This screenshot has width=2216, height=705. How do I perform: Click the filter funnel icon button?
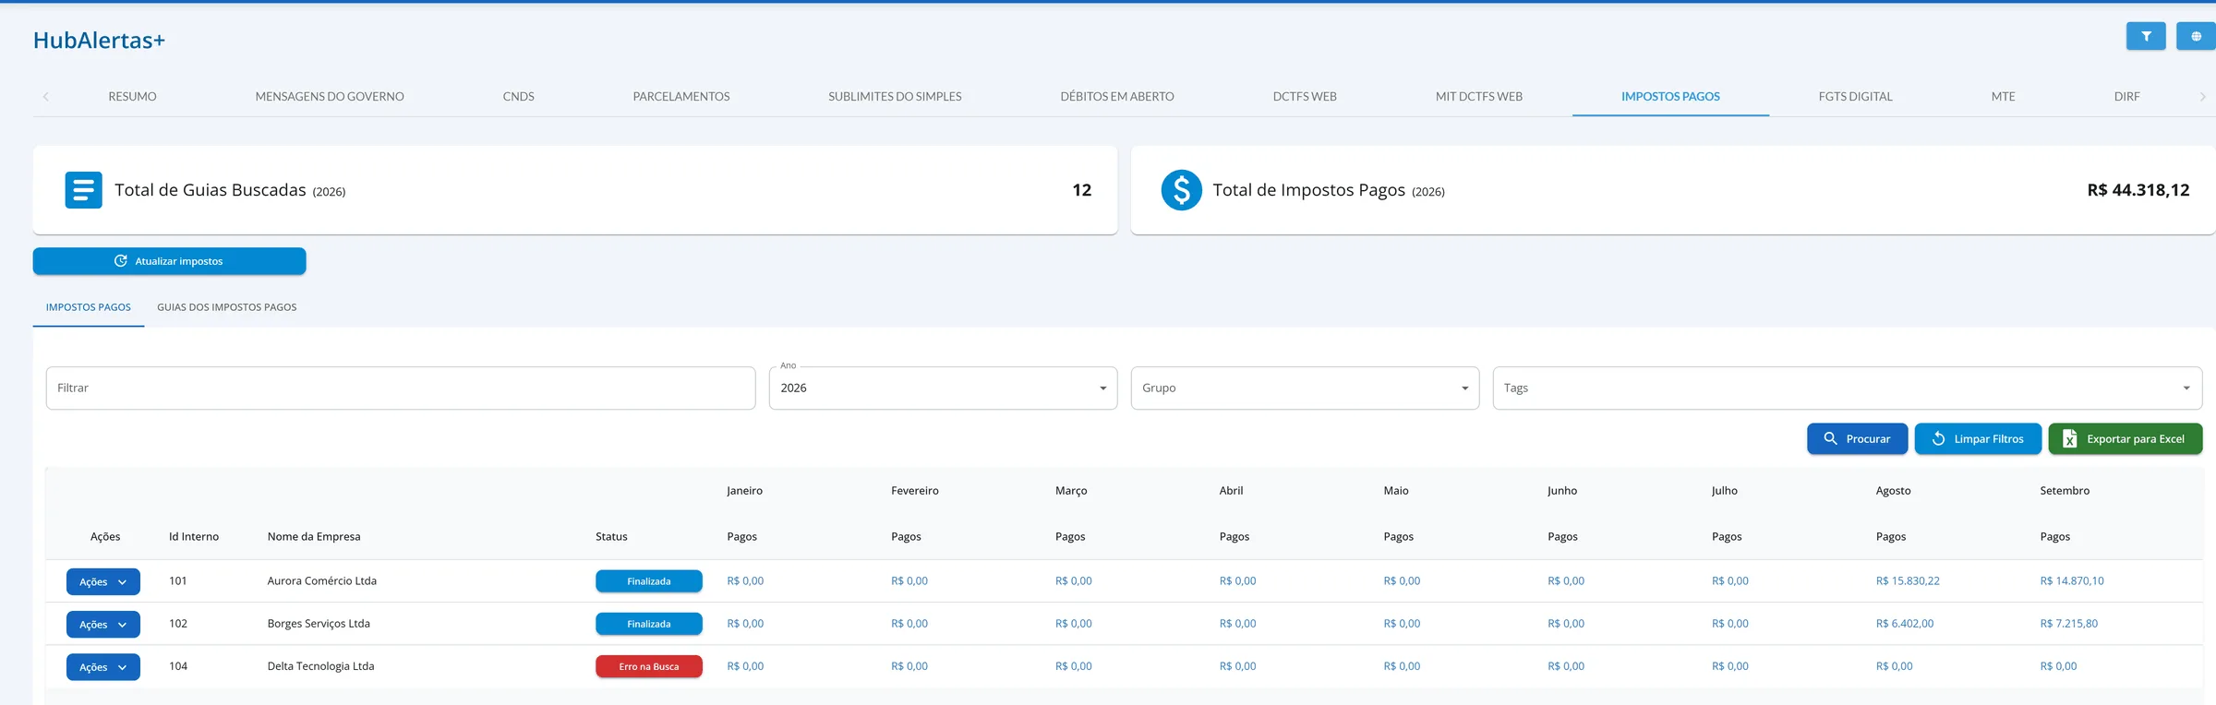pyautogui.click(x=2146, y=36)
